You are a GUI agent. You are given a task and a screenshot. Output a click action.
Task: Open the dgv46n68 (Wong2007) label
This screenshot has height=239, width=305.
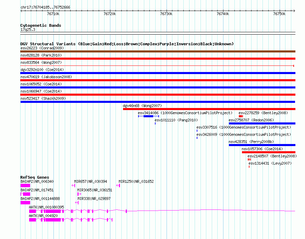coord(142,106)
